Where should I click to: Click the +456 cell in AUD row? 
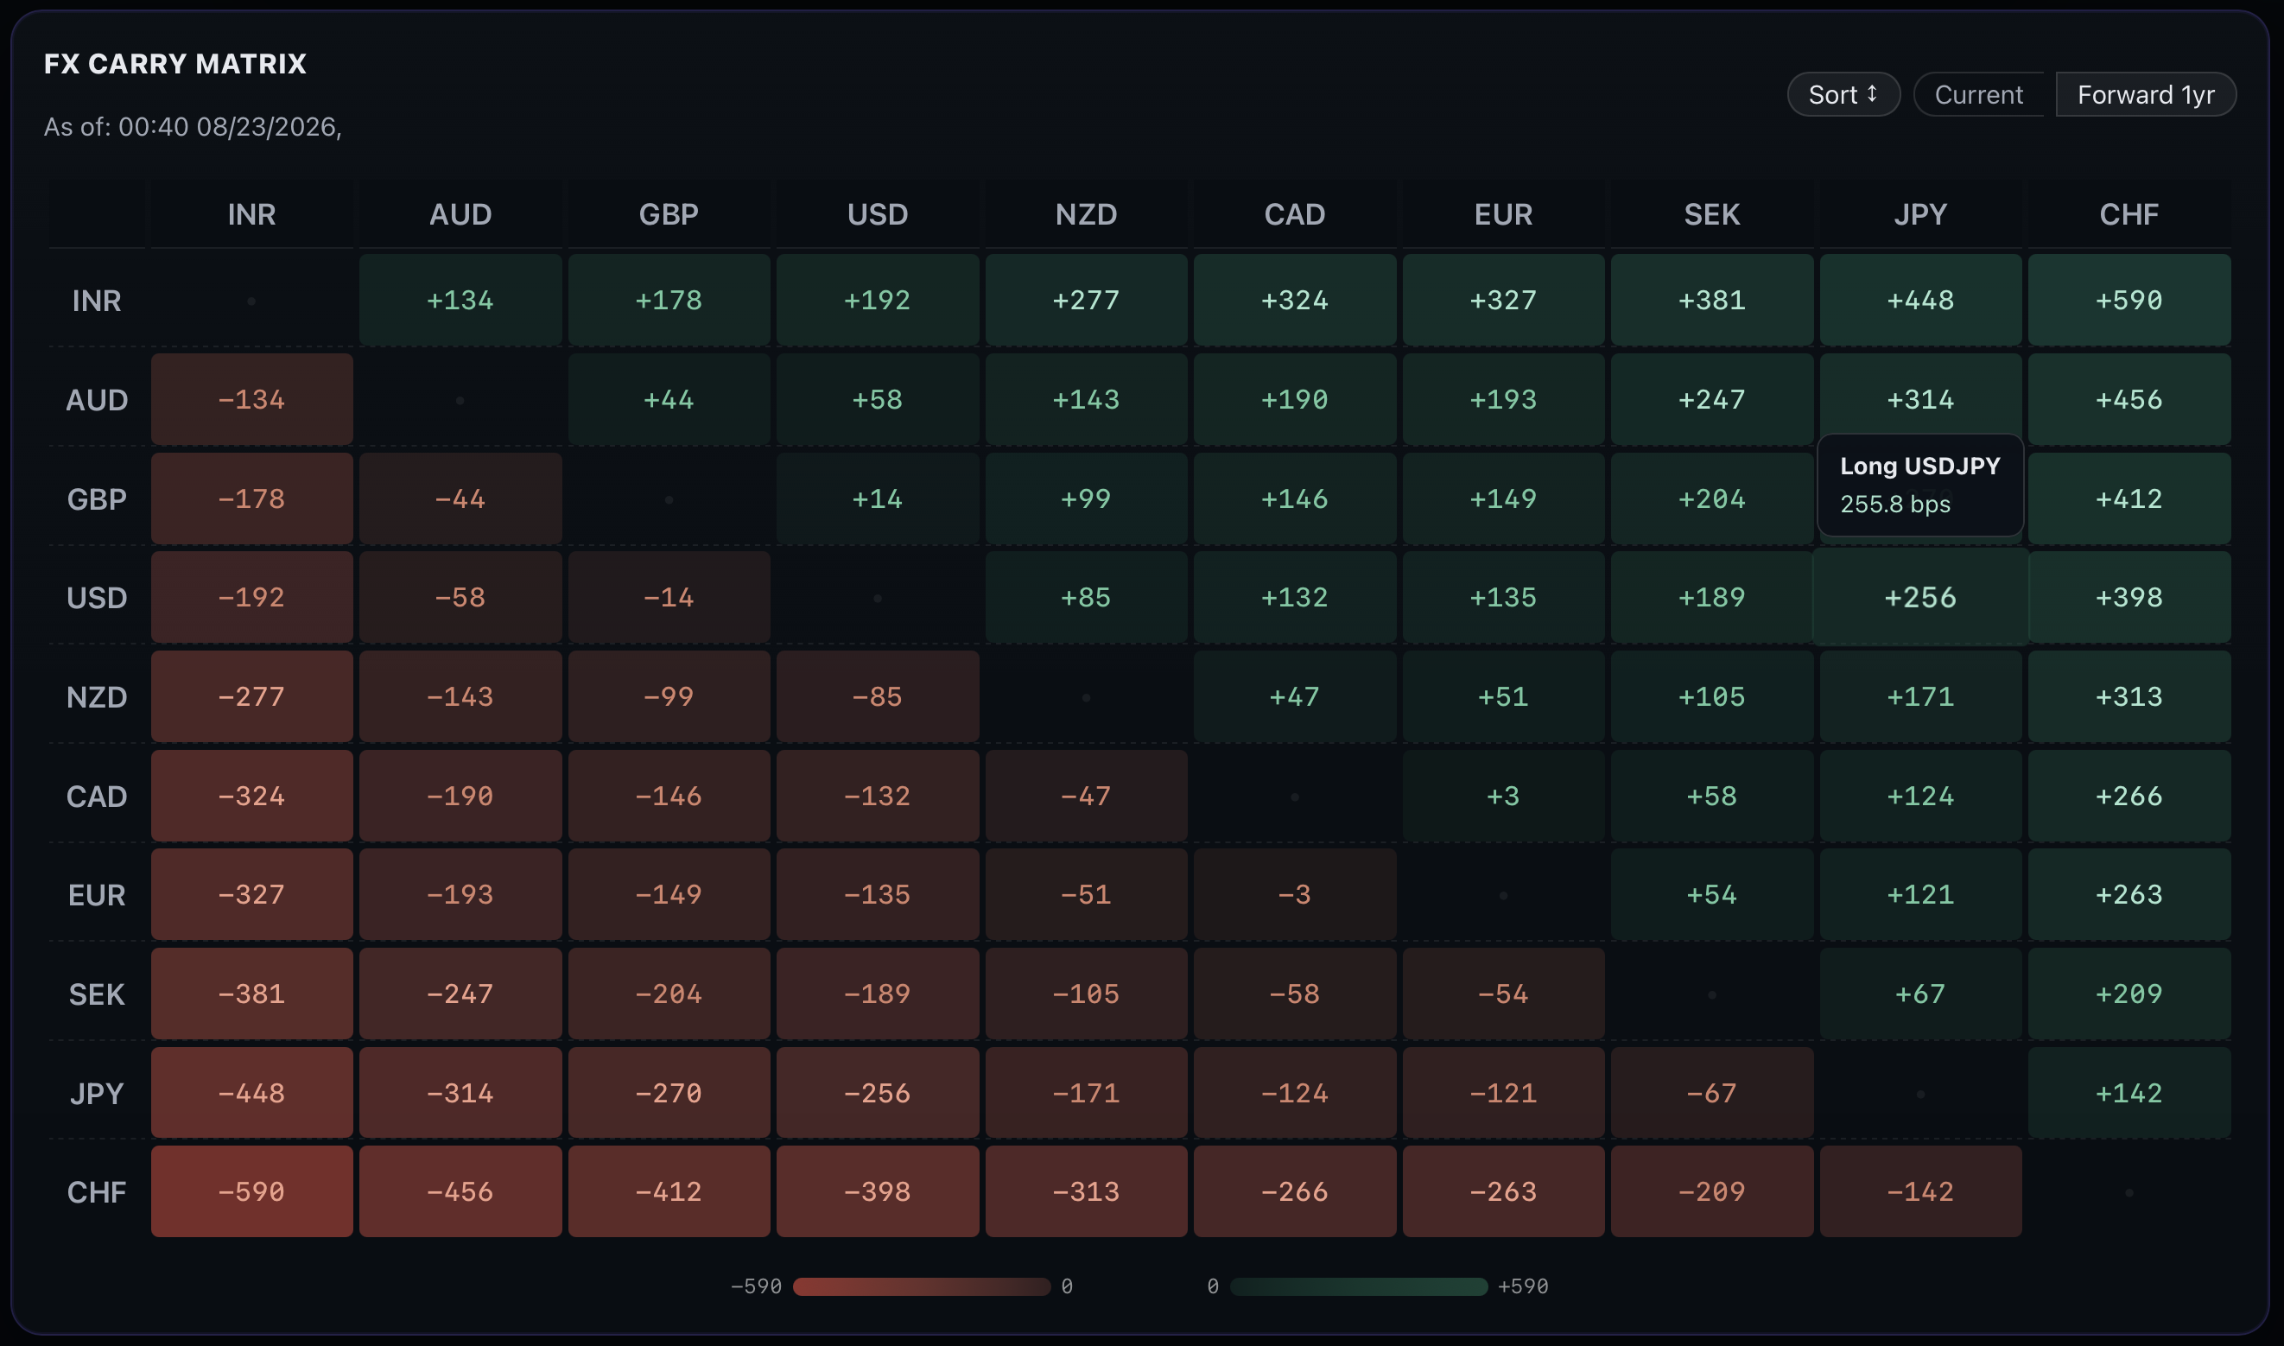[x=2129, y=399]
